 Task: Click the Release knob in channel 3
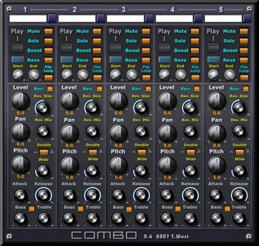(x=141, y=195)
